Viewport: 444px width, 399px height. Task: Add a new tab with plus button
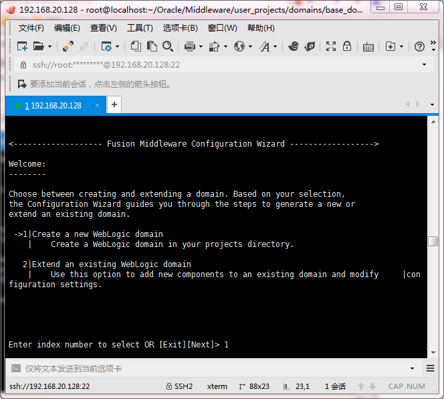click(114, 104)
